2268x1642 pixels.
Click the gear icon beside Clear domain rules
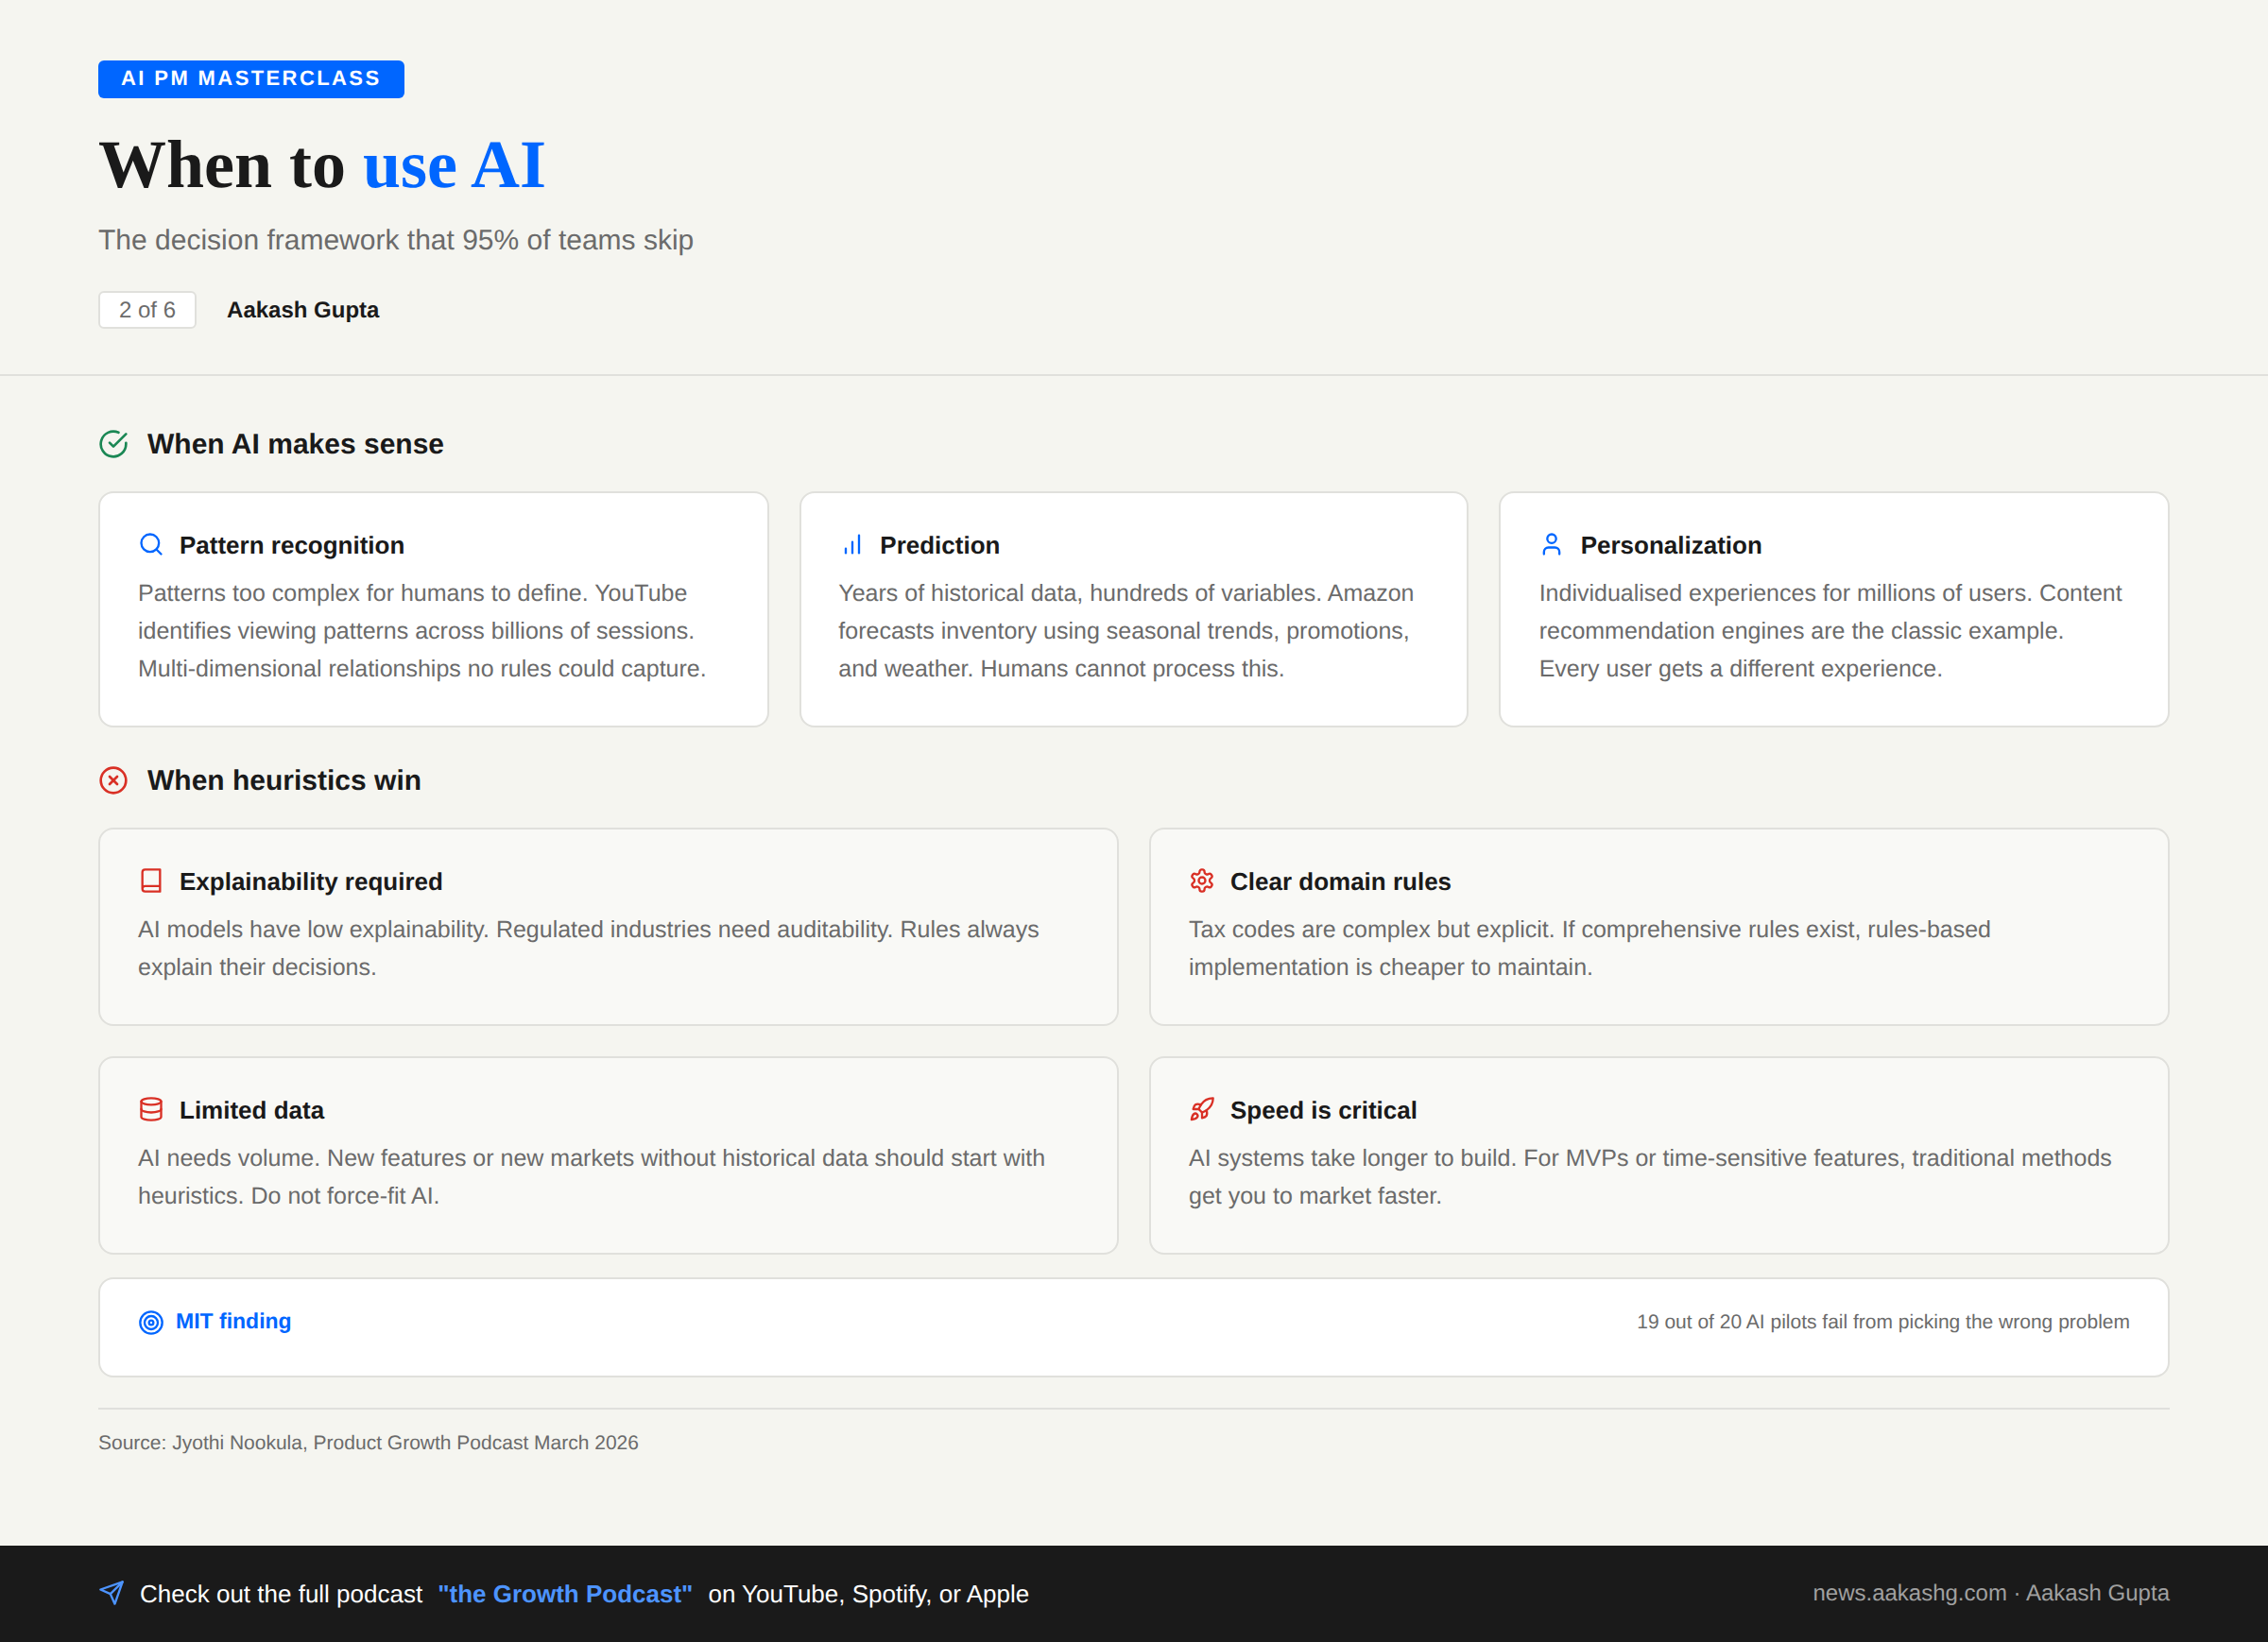coord(1201,881)
